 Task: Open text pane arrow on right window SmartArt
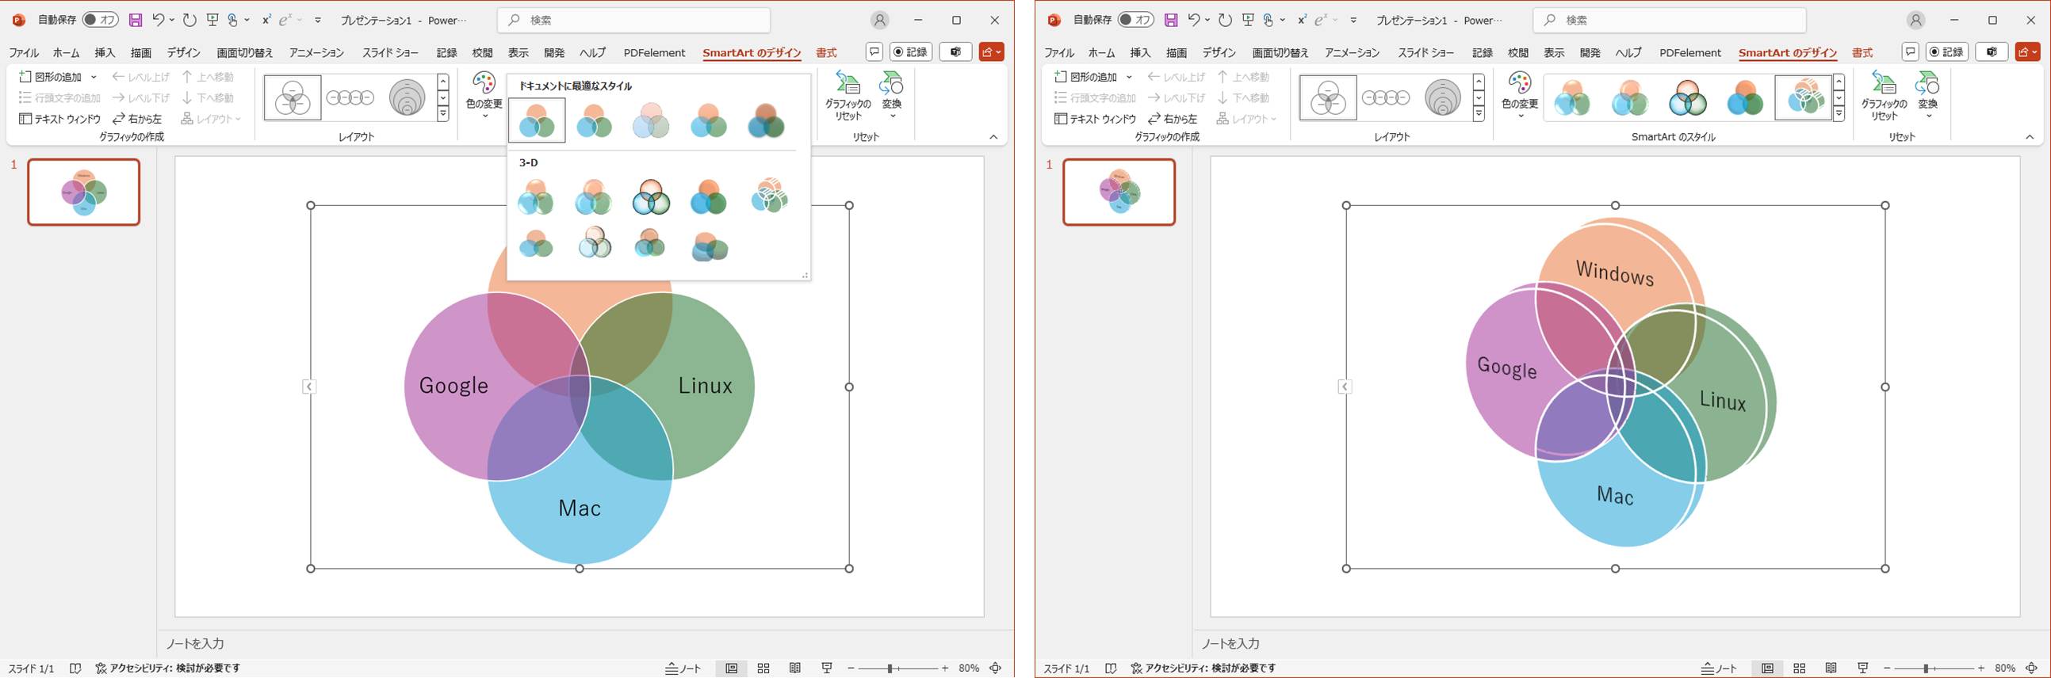pos(1345,387)
